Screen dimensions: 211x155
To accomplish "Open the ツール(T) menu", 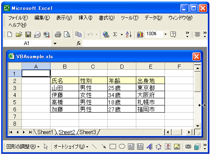I will tap(130, 18).
